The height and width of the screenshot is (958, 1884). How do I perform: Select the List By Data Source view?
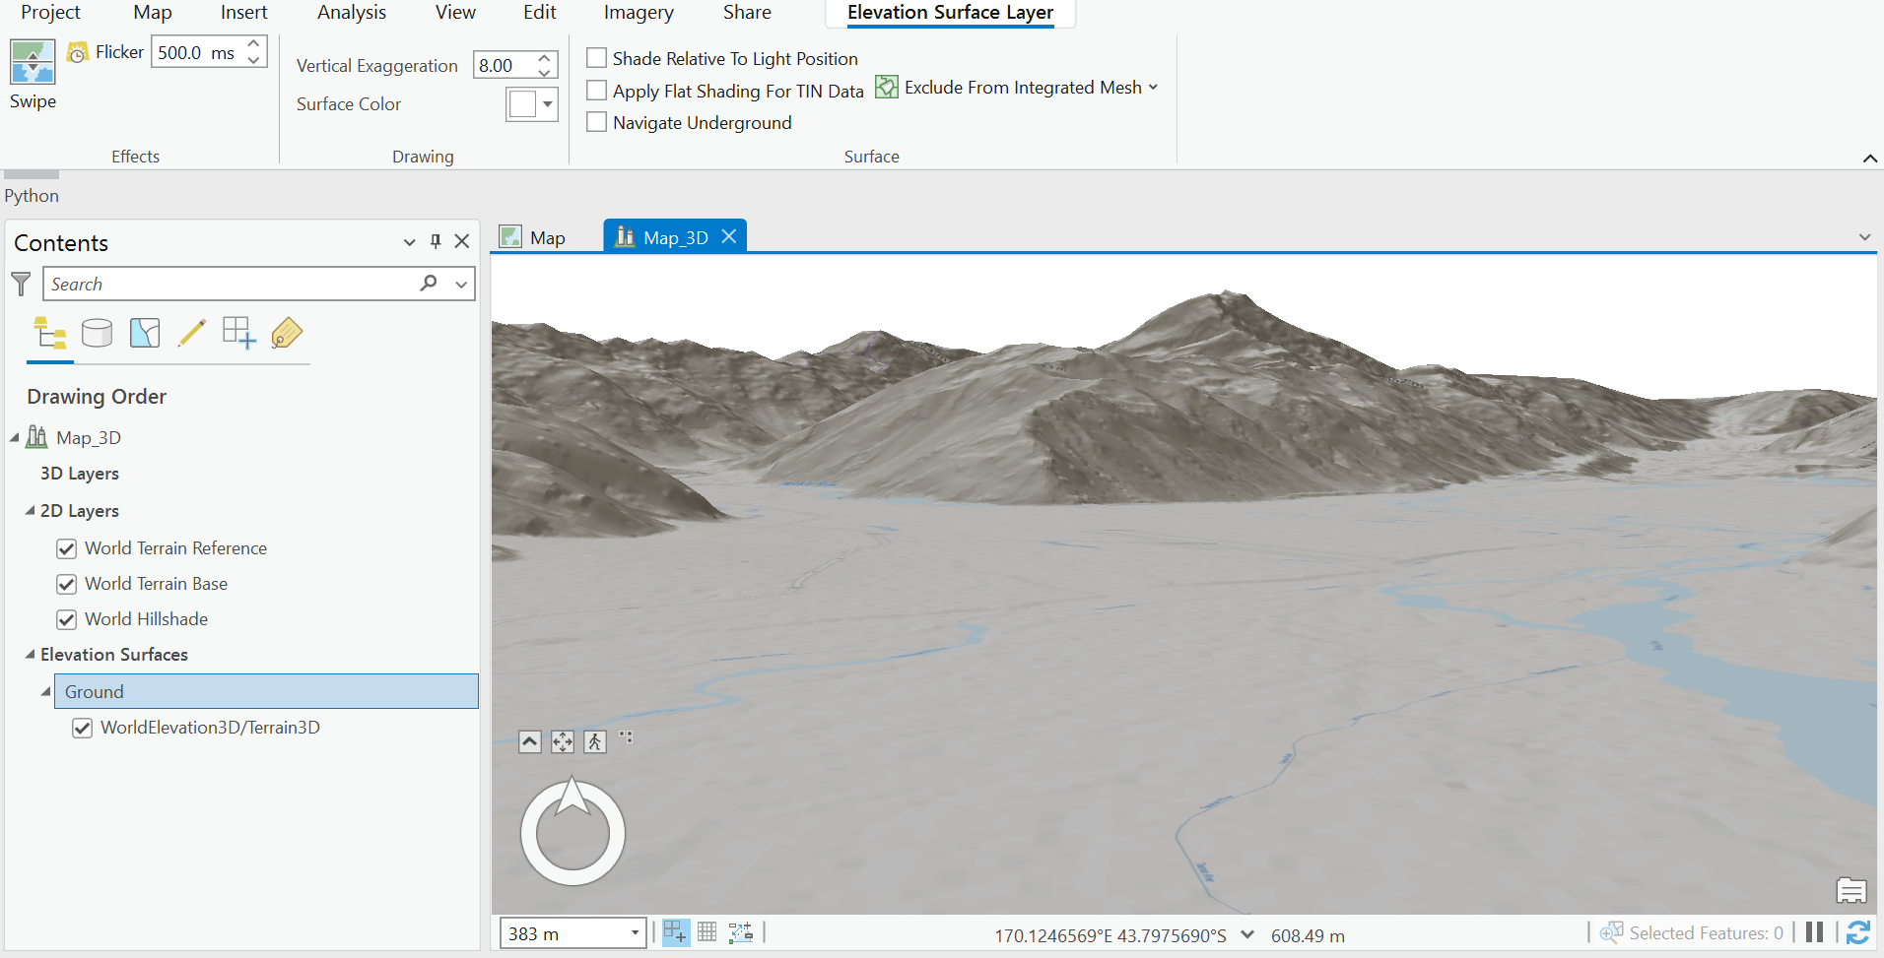coord(98,333)
